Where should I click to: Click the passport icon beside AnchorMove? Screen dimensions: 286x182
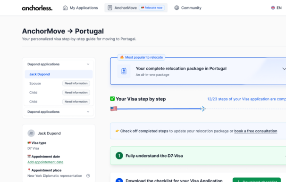[x=110, y=8]
